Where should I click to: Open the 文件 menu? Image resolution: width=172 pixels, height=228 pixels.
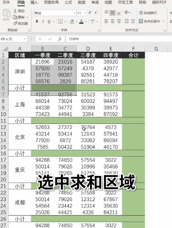point(6,2)
